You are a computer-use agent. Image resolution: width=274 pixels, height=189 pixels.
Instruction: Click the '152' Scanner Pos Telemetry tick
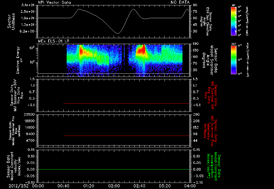point(196,128)
